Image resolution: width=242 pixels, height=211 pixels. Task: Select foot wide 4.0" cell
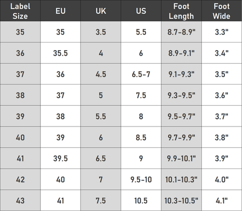click(x=222, y=180)
